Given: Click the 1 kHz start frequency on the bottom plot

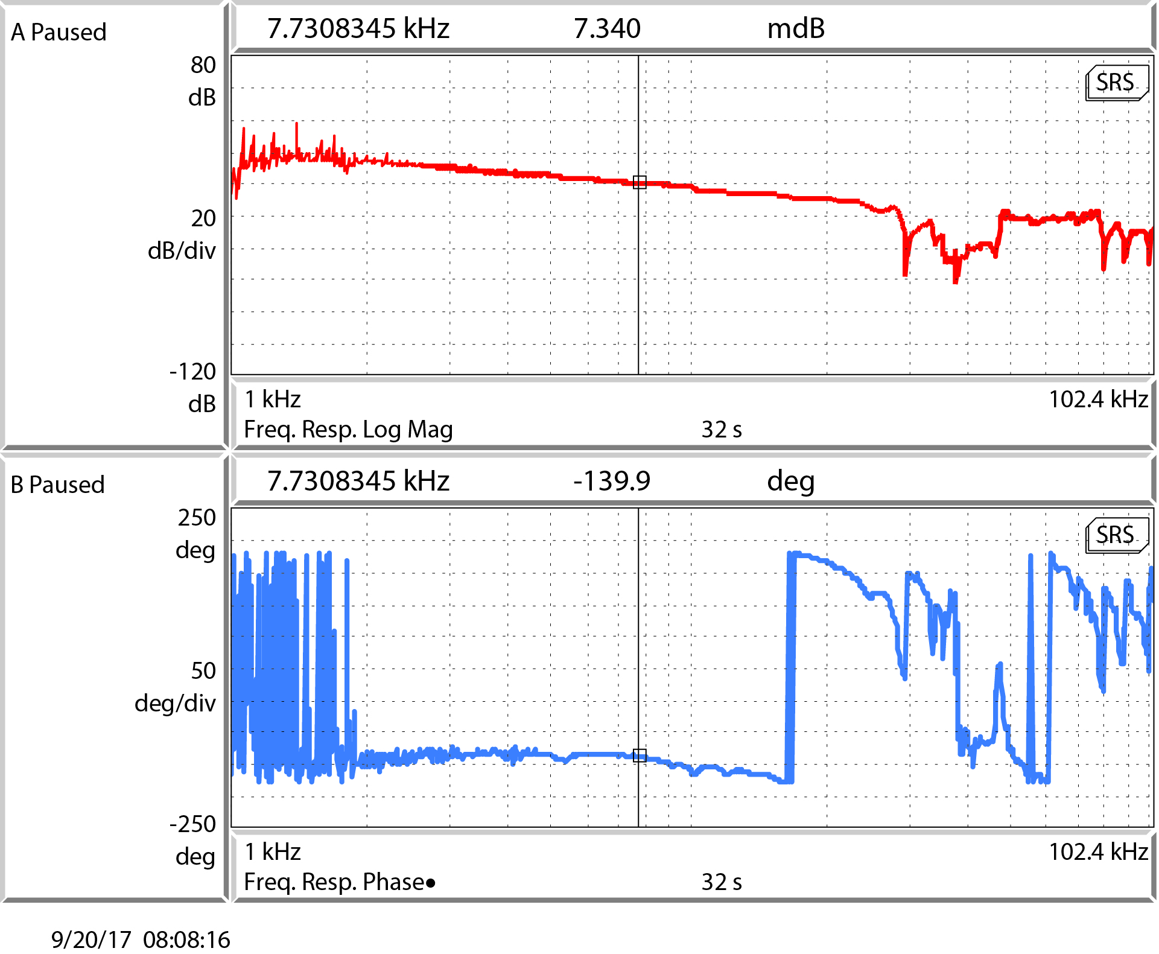Looking at the screenshot, I should 273,852.
